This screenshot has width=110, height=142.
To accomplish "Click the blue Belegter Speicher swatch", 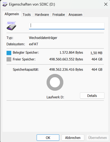I will 9,53.
